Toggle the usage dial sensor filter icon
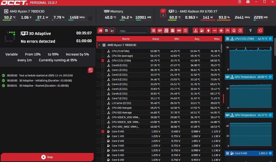The height and width of the screenshot is (162, 276). [234, 31]
